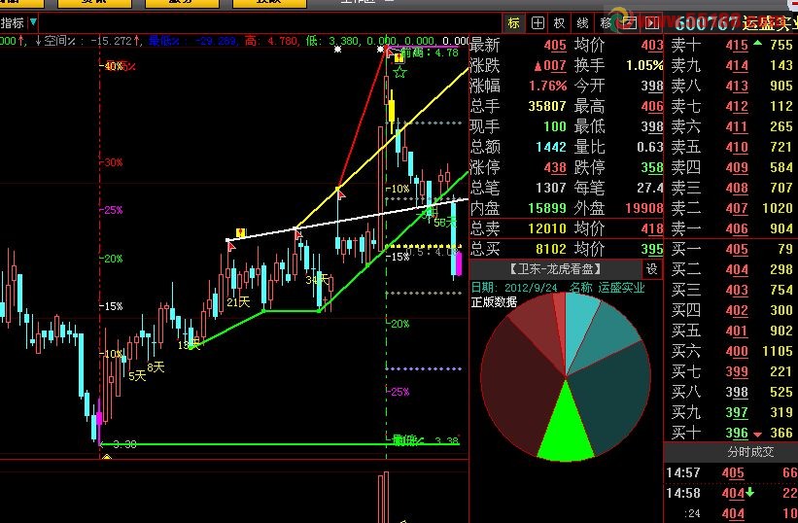Click the 涨停 limit-up price 438
This screenshot has height=523, width=798.
tap(555, 167)
